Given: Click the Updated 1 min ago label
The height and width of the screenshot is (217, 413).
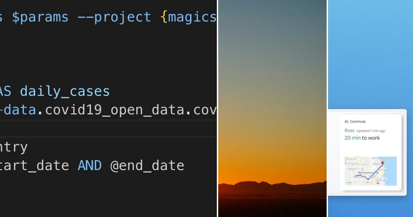Looking at the screenshot, I should click(372, 131).
